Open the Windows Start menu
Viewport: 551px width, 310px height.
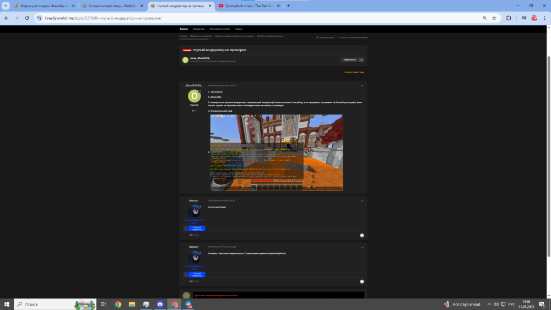pyautogui.click(x=7, y=304)
